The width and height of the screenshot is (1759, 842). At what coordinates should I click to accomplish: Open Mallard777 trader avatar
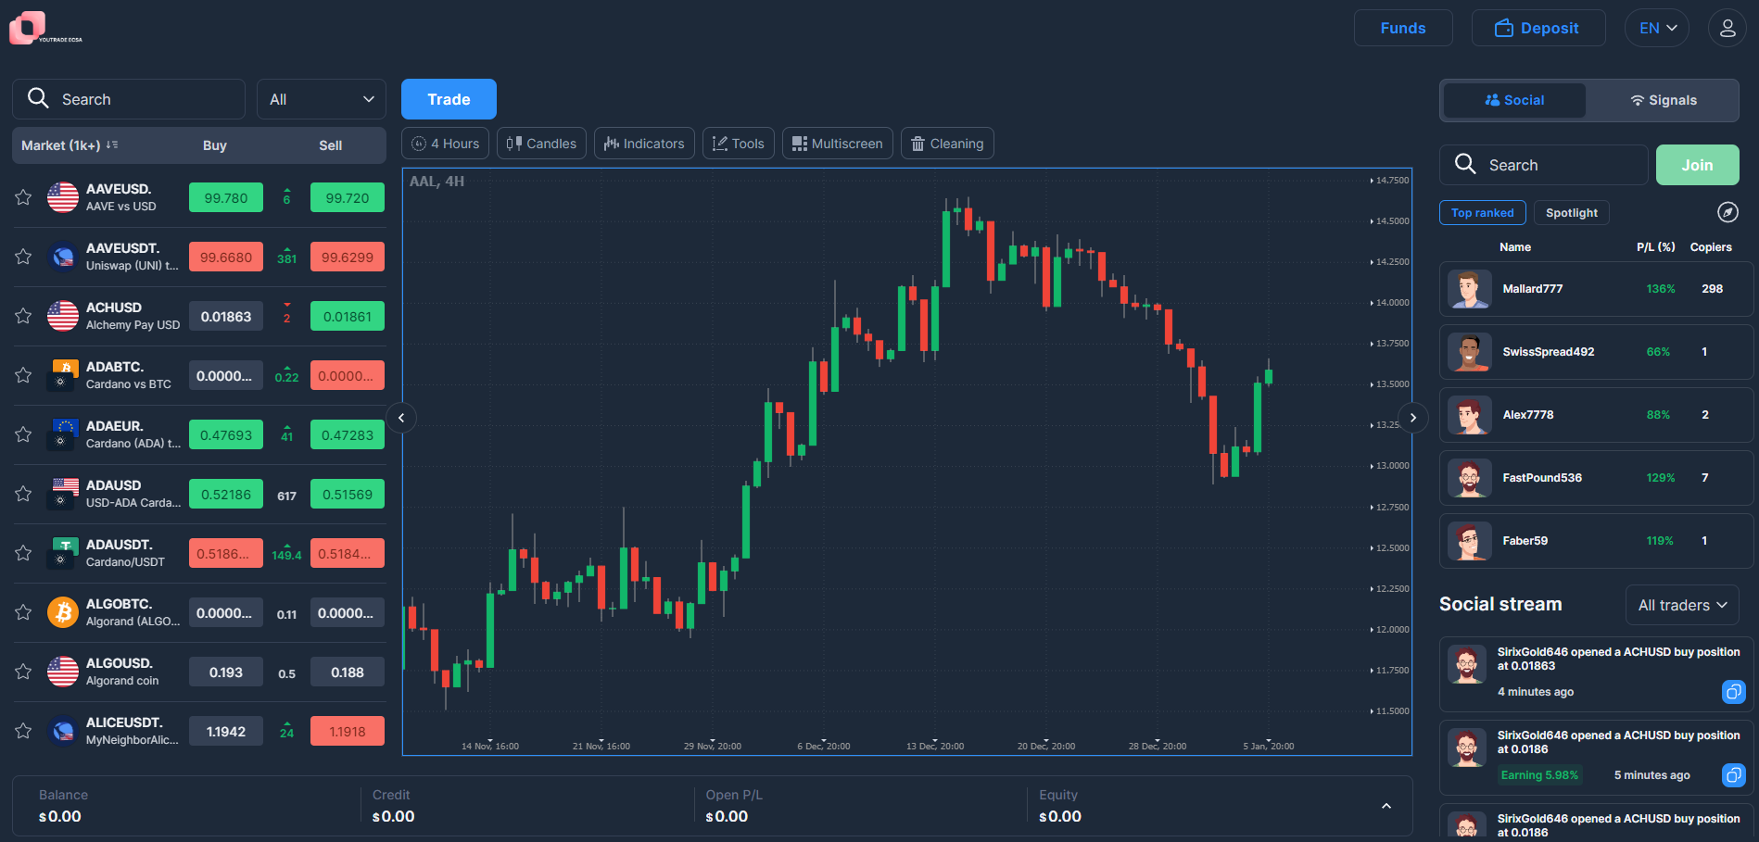point(1469,289)
